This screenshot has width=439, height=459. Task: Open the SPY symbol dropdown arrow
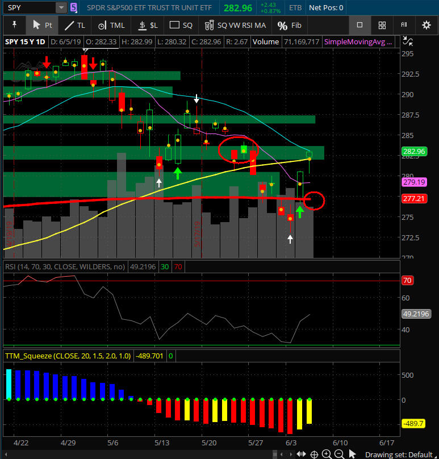(61, 8)
